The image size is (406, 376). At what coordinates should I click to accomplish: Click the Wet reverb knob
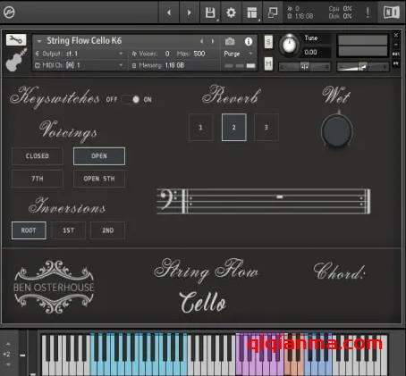point(337,130)
